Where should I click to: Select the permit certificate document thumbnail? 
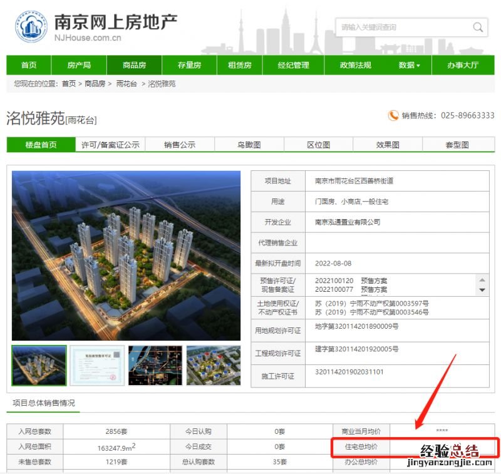coord(97,365)
